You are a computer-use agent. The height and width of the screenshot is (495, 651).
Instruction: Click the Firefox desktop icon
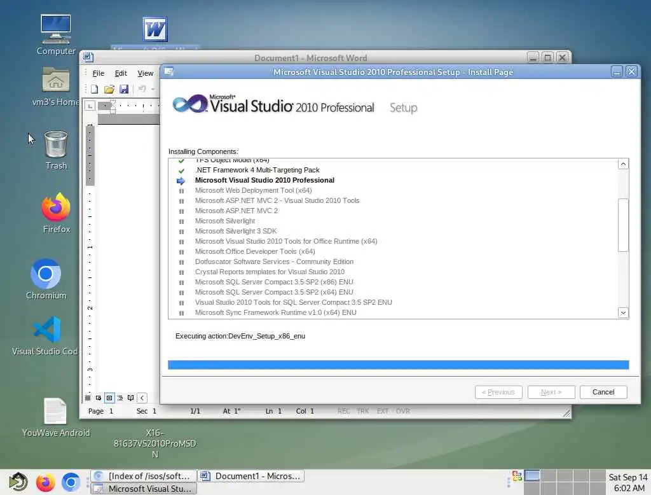pyautogui.click(x=56, y=213)
